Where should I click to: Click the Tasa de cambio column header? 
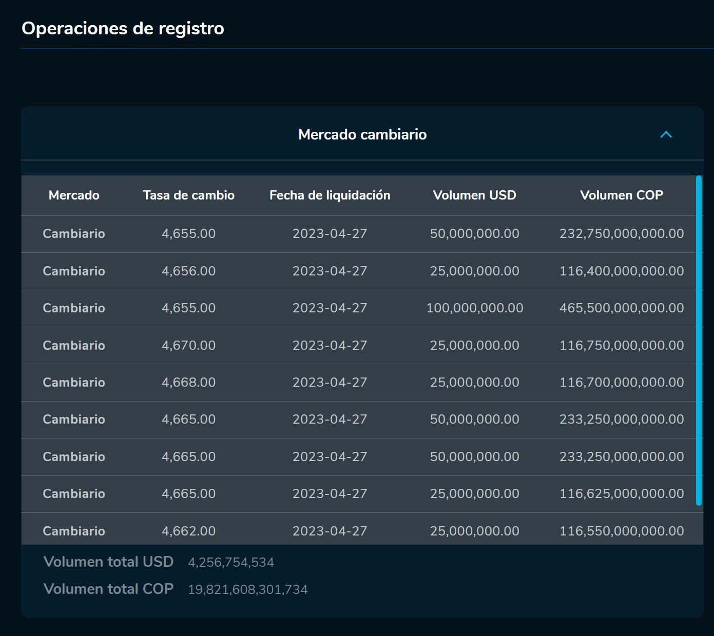(188, 195)
